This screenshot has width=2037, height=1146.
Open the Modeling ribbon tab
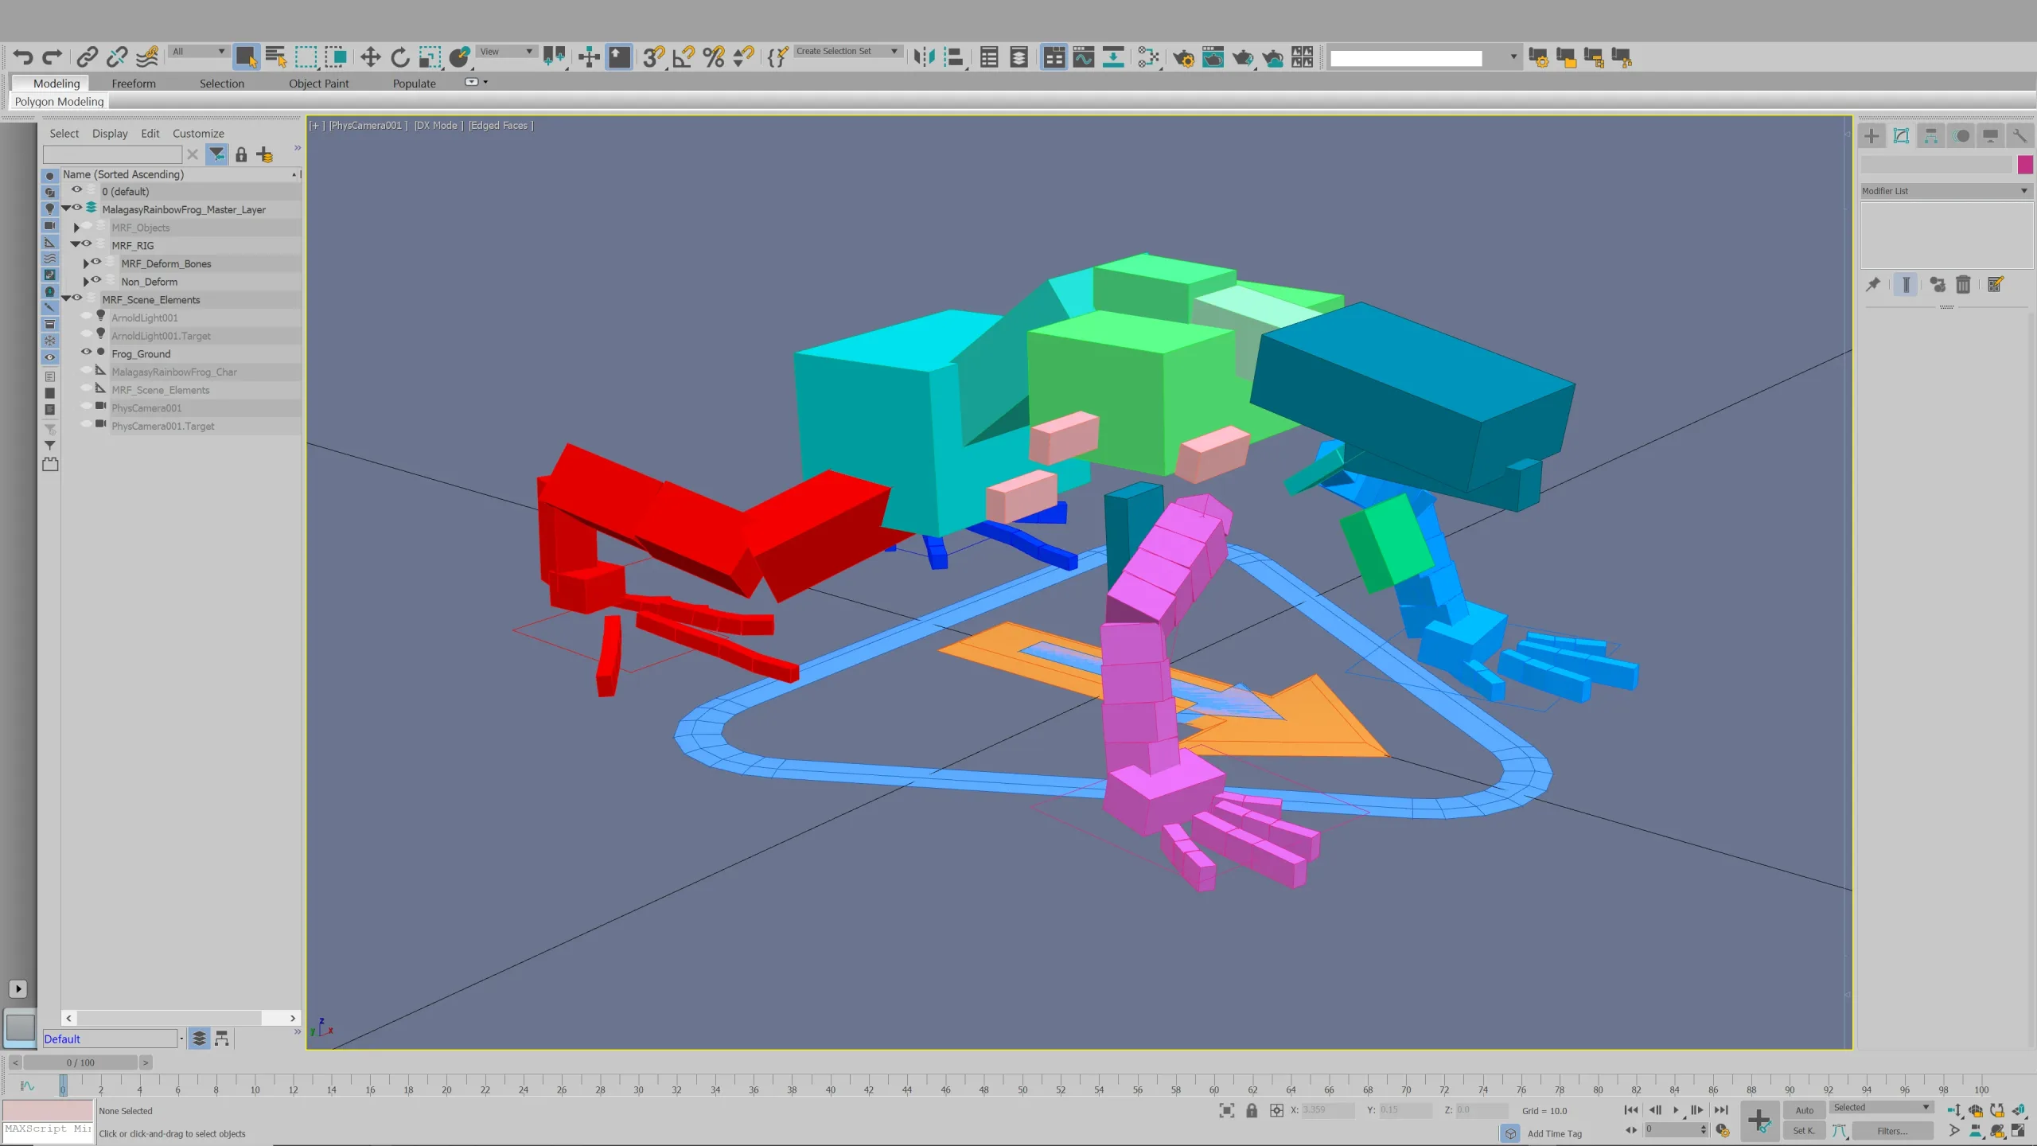tap(56, 84)
